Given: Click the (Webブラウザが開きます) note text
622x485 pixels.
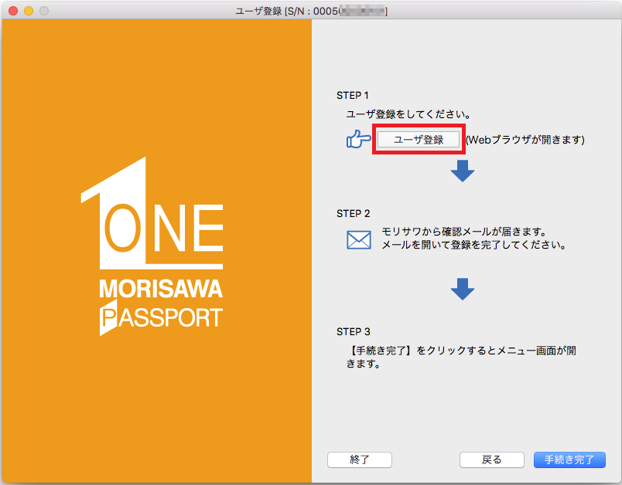Looking at the screenshot, I should (525, 140).
